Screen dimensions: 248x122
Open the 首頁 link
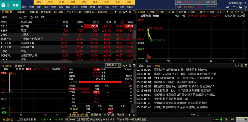pyautogui.click(x=24, y=7)
